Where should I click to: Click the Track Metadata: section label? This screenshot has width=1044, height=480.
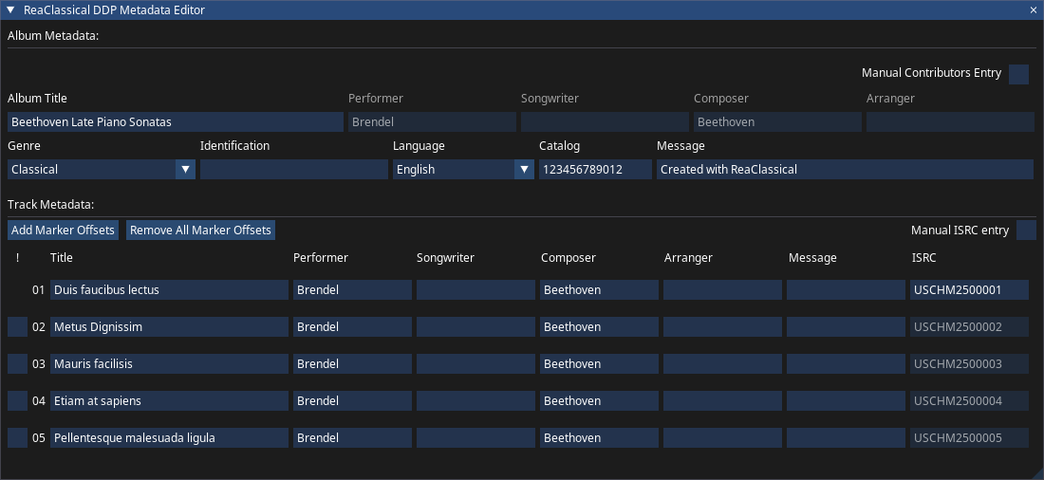tap(50, 204)
